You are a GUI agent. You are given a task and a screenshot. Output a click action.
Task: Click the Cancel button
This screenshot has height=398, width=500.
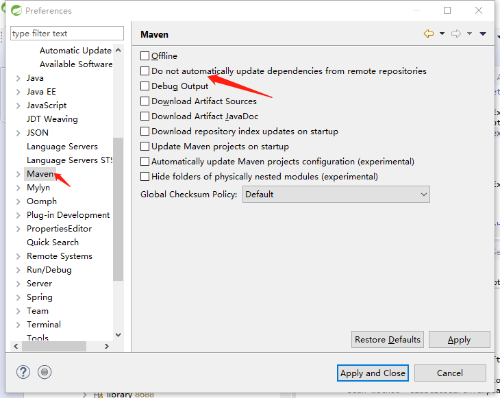coord(450,373)
